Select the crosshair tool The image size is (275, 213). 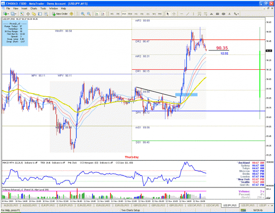coord(174,14)
